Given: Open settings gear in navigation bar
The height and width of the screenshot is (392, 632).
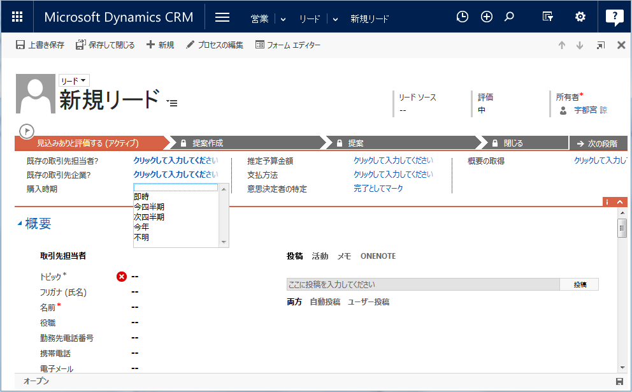Looking at the screenshot, I should (580, 17).
